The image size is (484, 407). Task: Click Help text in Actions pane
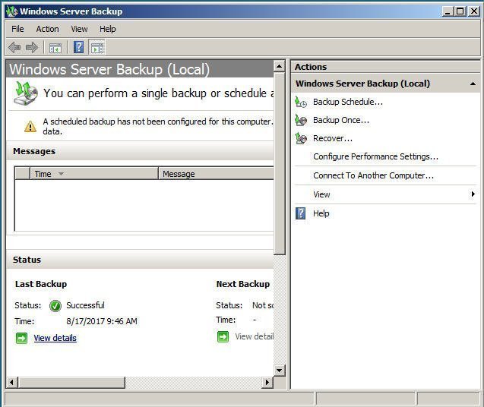click(x=321, y=213)
